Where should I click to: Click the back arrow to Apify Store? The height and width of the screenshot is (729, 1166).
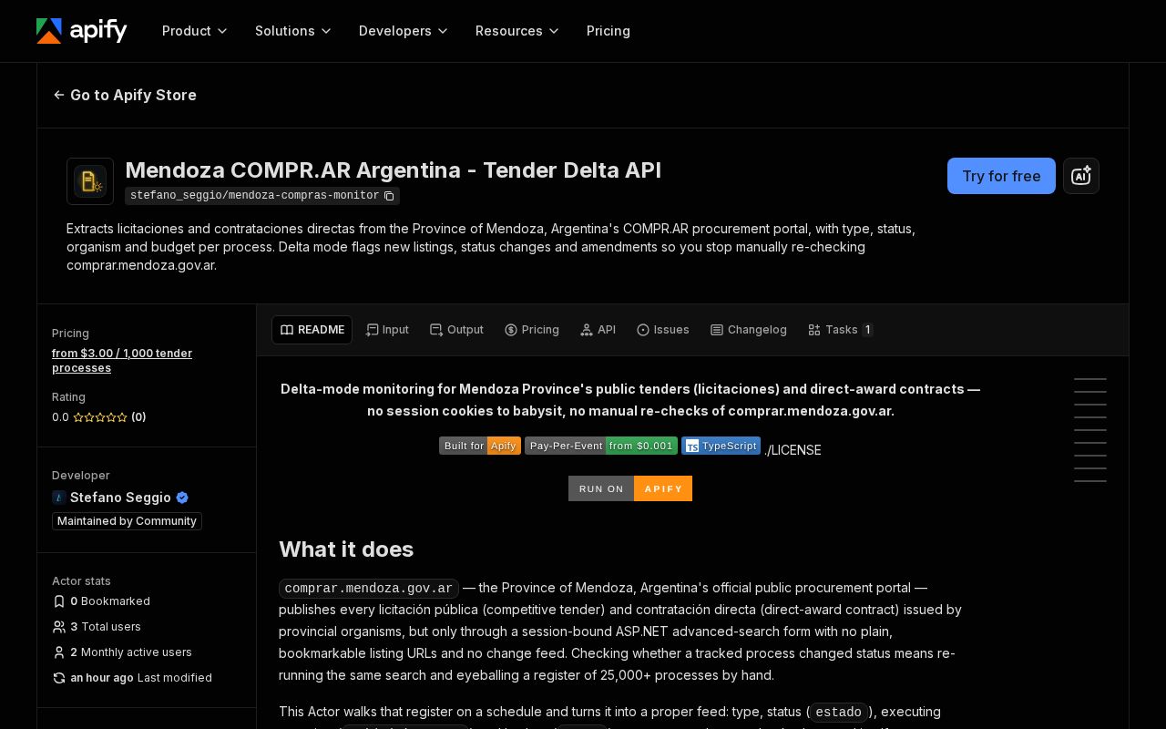(x=59, y=95)
